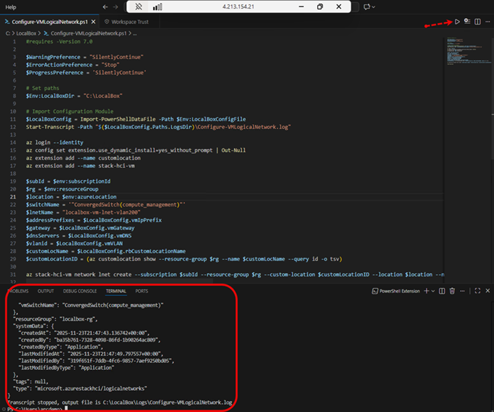Viewport: 494px width, 412px height.
Task: Click the signal strength icon in the connection bar
Action: pyautogui.click(x=158, y=7)
